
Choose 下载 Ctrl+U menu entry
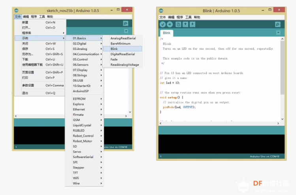(x=40, y=59)
